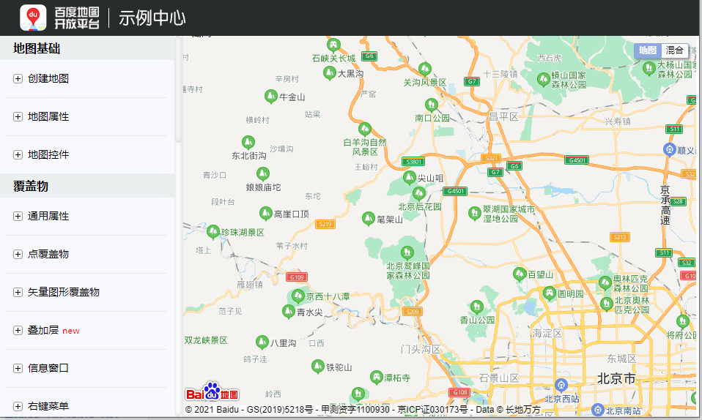Click the 关沟风景区 park icon
The width and height of the screenshot is (702, 420).
click(425, 69)
